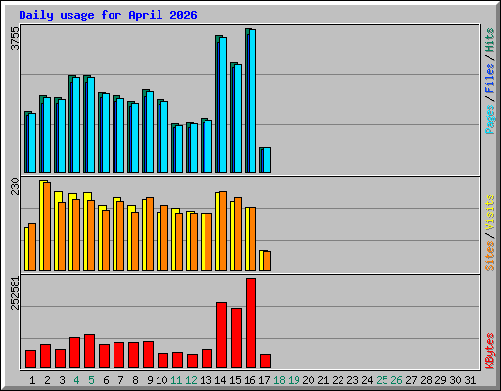
Task: Click day 16 on the x-axis
Action: (x=250, y=380)
